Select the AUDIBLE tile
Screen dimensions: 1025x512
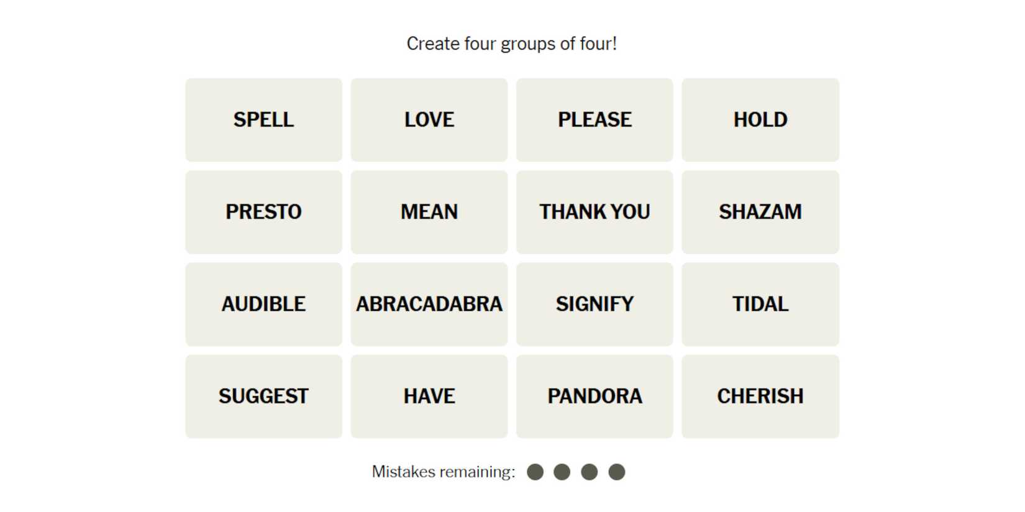(x=263, y=304)
